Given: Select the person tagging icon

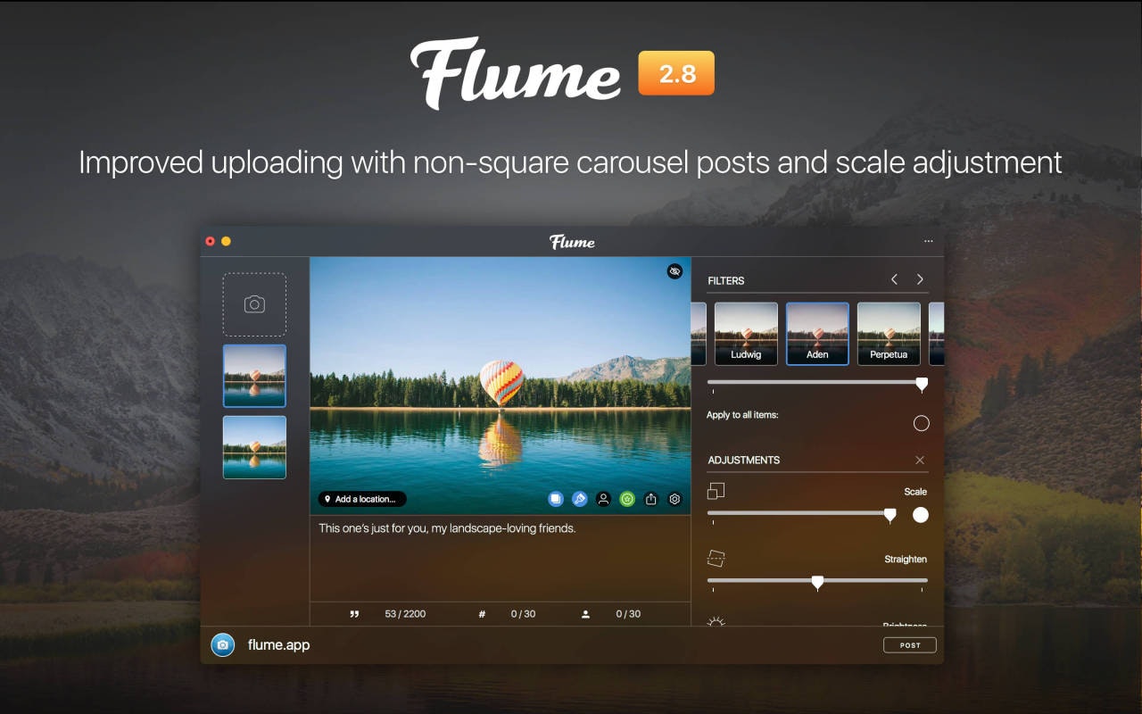Looking at the screenshot, I should pyautogui.click(x=603, y=499).
